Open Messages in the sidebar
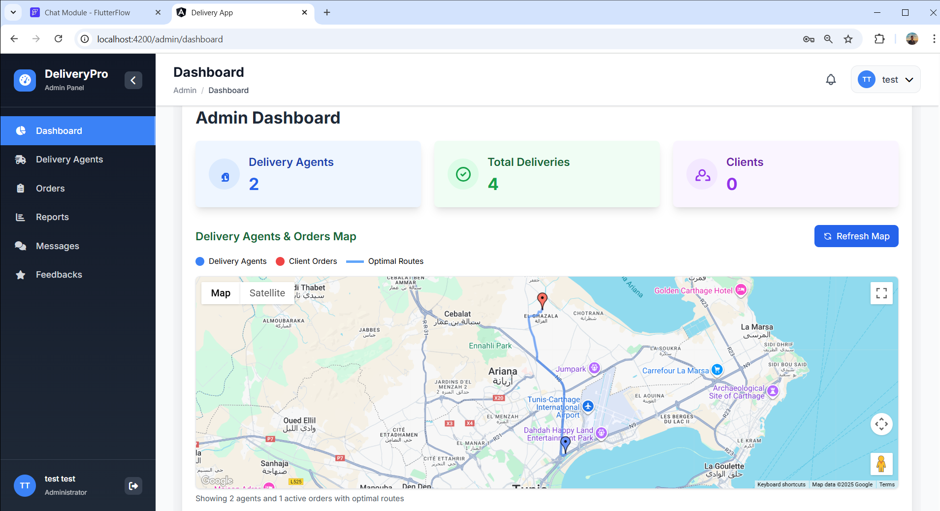This screenshot has height=511, width=940. click(x=78, y=246)
